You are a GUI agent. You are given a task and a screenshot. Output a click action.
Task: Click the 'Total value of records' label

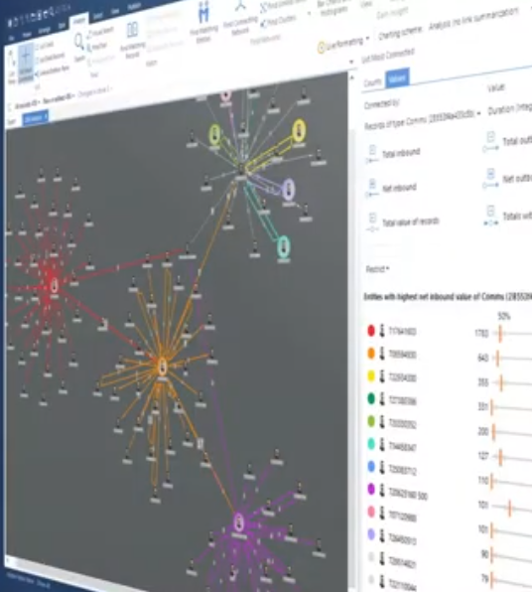point(411,222)
